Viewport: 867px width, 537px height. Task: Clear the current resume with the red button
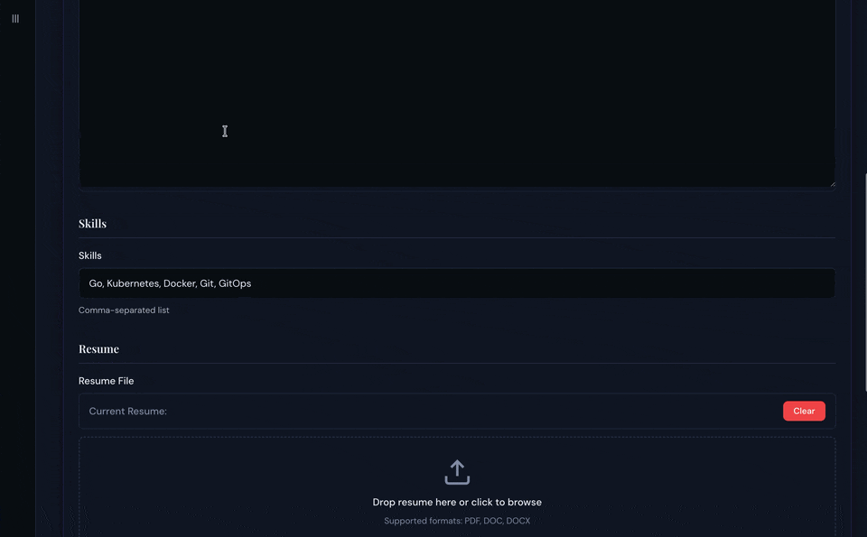point(804,411)
